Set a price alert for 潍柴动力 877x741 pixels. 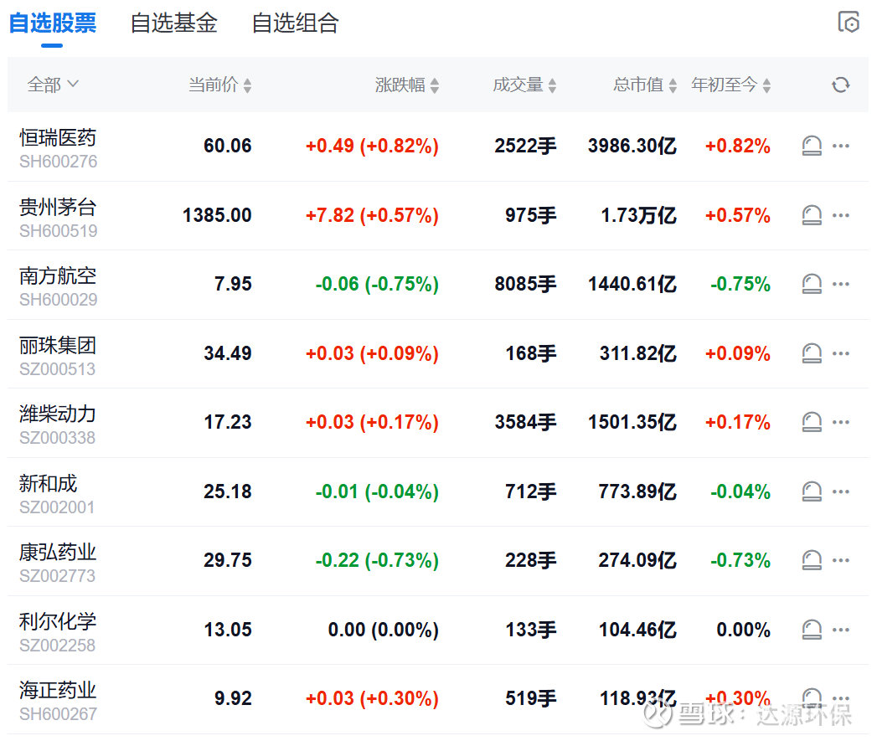tap(812, 422)
